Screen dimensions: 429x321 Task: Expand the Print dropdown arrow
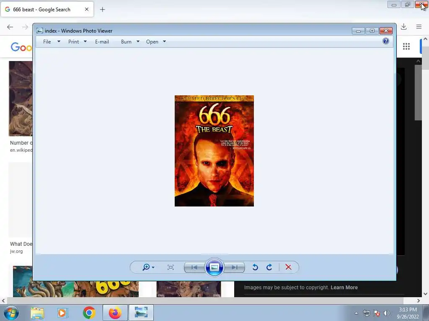85,41
